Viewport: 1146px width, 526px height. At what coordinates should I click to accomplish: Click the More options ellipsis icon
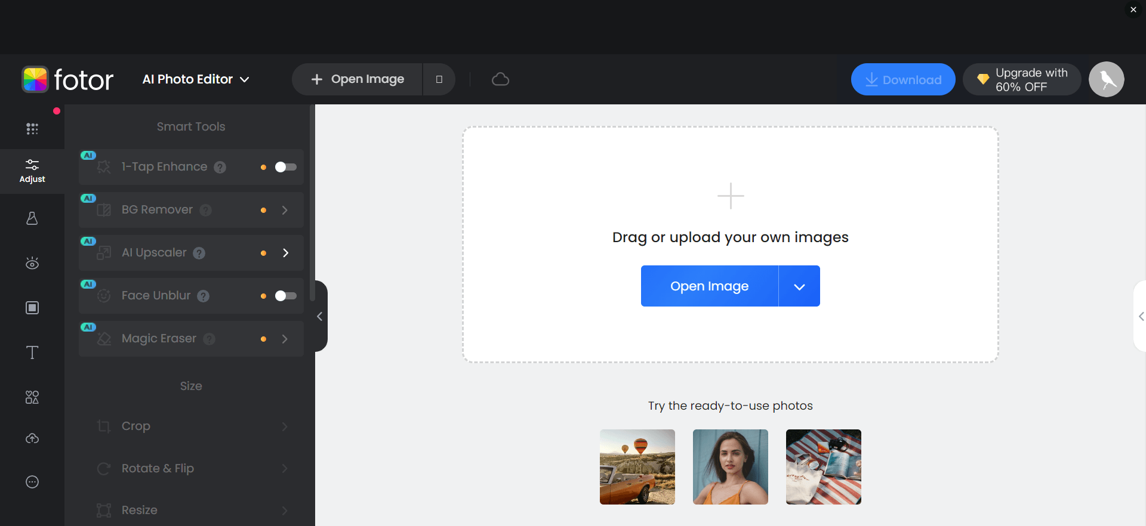pyautogui.click(x=32, y=482)
